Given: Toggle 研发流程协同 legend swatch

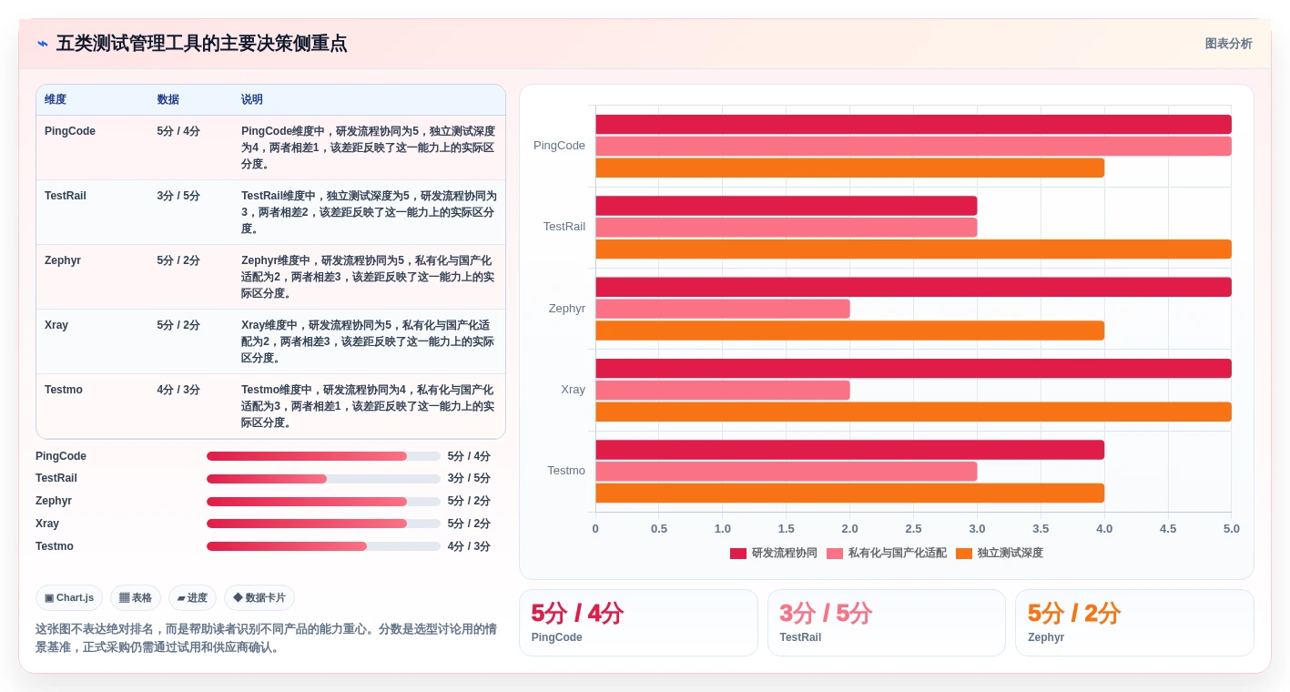Looking at the screenshot, I should [x=738, y=554].
